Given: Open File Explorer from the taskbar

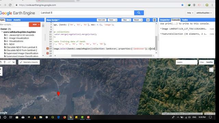Looking at the screenshot, I should [41, 117].
